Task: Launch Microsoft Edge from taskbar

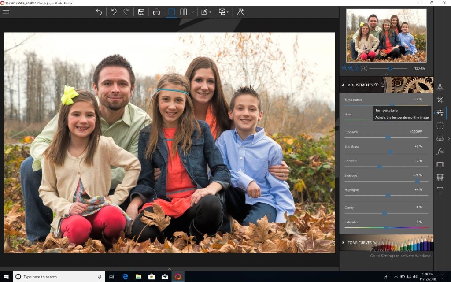Action: click(125, 277)
